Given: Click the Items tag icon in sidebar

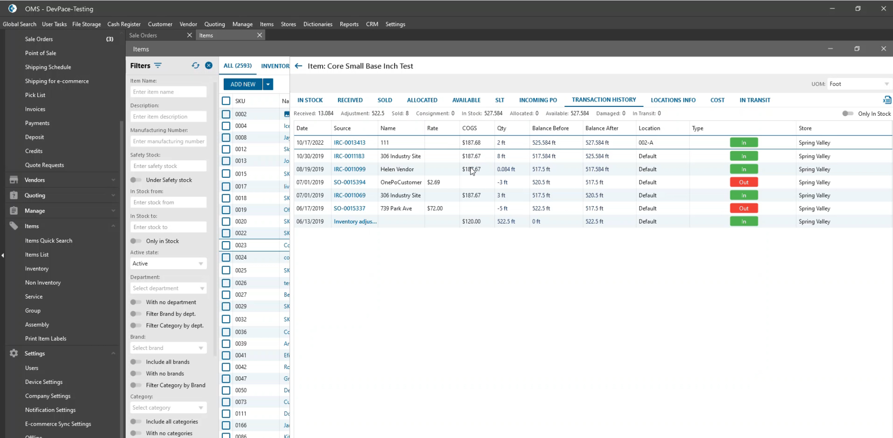Looking at the screenshot, I should (14, 226).
